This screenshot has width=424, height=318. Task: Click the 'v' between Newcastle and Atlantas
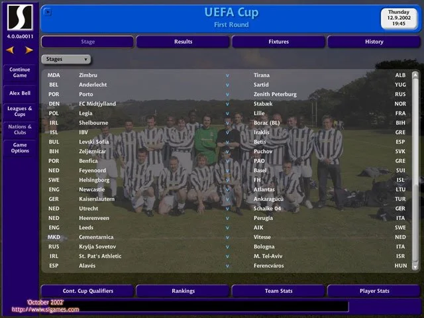click(227, 189)
